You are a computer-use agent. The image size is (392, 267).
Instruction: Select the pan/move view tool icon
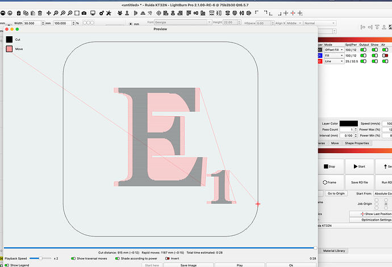[48, 12]
